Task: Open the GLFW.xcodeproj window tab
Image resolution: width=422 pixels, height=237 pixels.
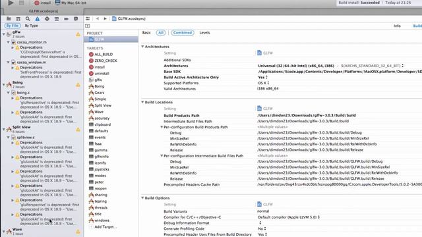Action: point(44,11)
